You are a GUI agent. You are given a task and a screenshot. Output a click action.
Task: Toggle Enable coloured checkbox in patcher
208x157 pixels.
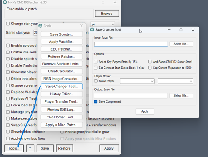(8, 46)
